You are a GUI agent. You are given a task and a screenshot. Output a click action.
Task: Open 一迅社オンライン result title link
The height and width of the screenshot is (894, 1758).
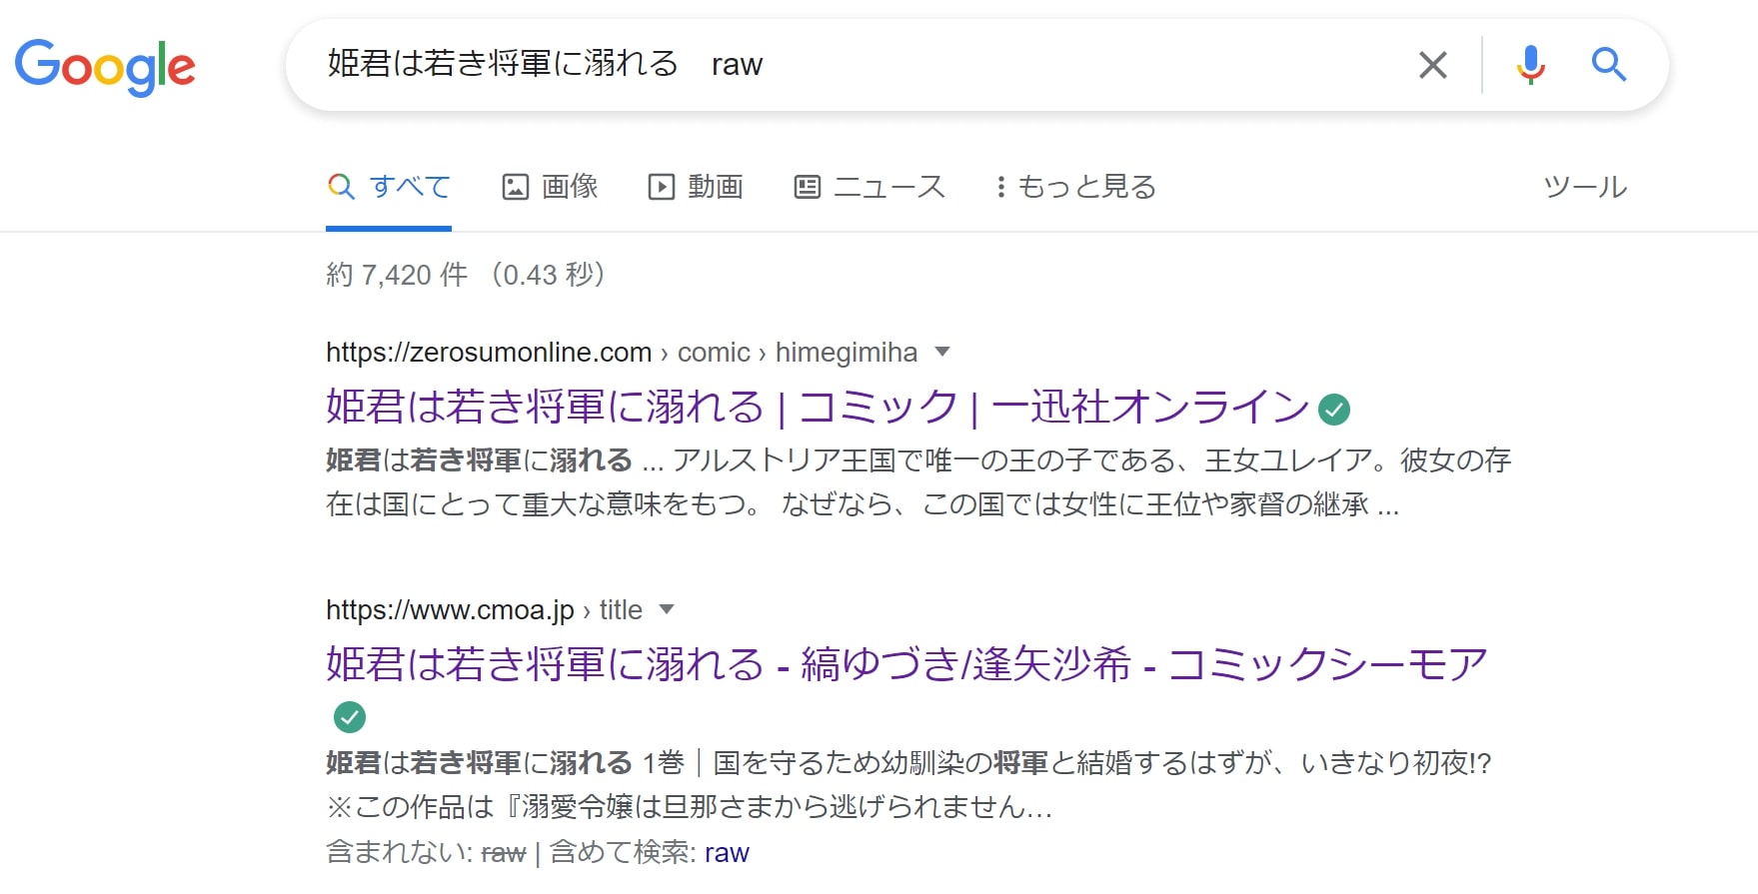[x=818, y=407]
